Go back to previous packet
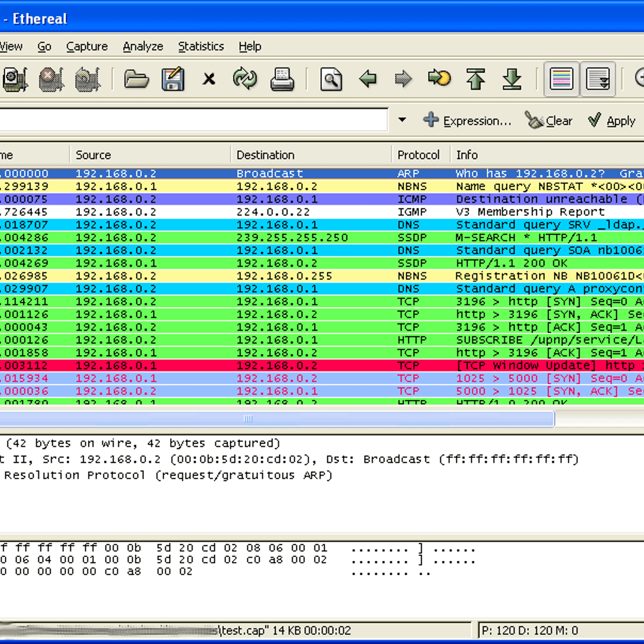The image size is (644, 644). (x=368, y=79)
